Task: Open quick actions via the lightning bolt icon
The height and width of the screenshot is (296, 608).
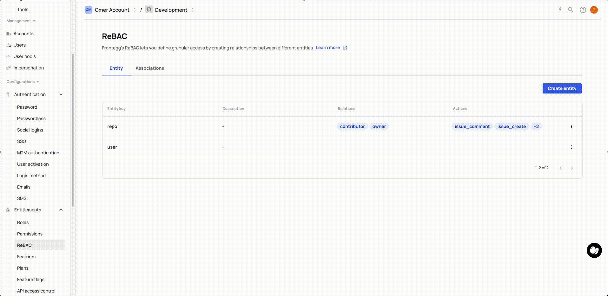Action: [x=559, y=10]
